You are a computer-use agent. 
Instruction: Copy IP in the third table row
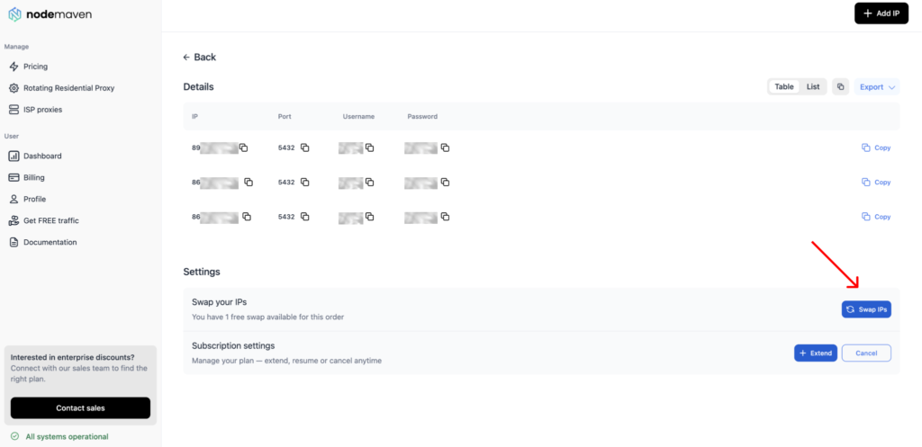tap(247, 217)
